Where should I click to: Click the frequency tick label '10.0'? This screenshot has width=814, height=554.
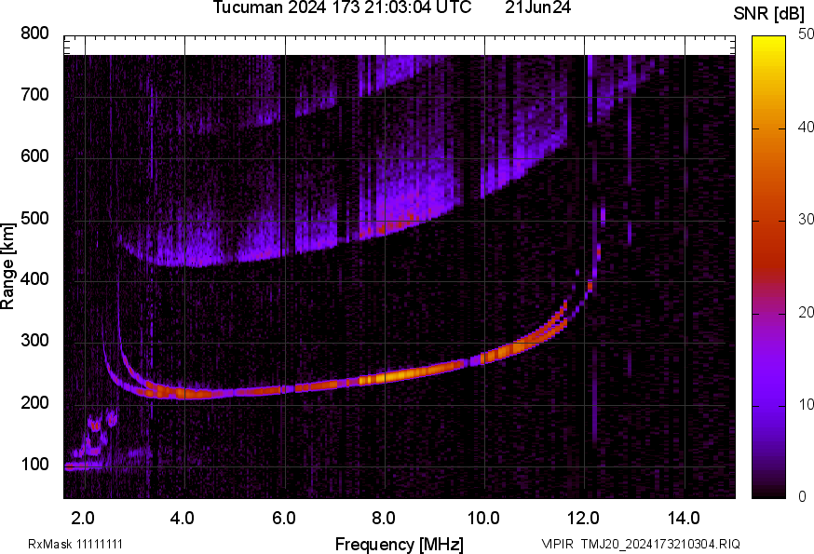(483, 518)
